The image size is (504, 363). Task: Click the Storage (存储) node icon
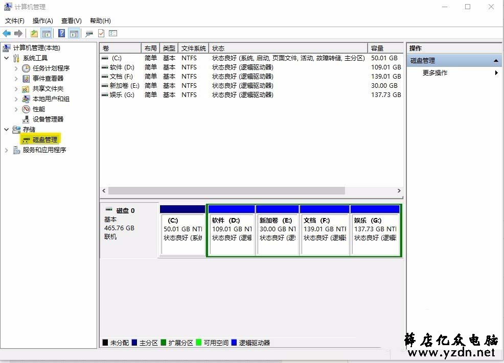coord(16,129)
